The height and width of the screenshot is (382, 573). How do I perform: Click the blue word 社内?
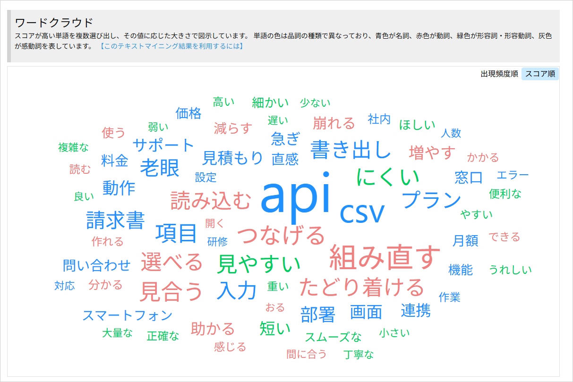[379, 119]
